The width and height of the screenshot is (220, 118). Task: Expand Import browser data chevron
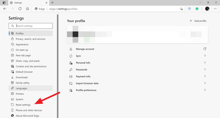[x=205, y=83]
